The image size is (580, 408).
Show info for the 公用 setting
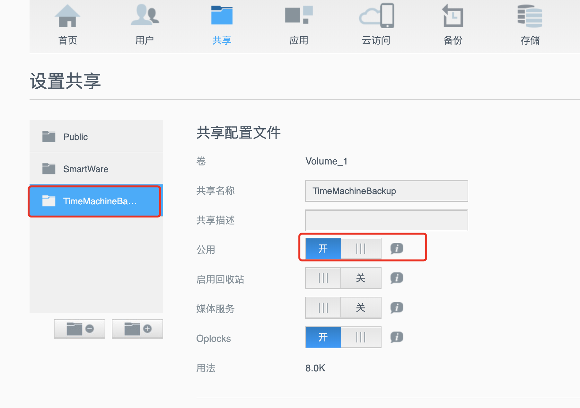[x=397, y=248]
